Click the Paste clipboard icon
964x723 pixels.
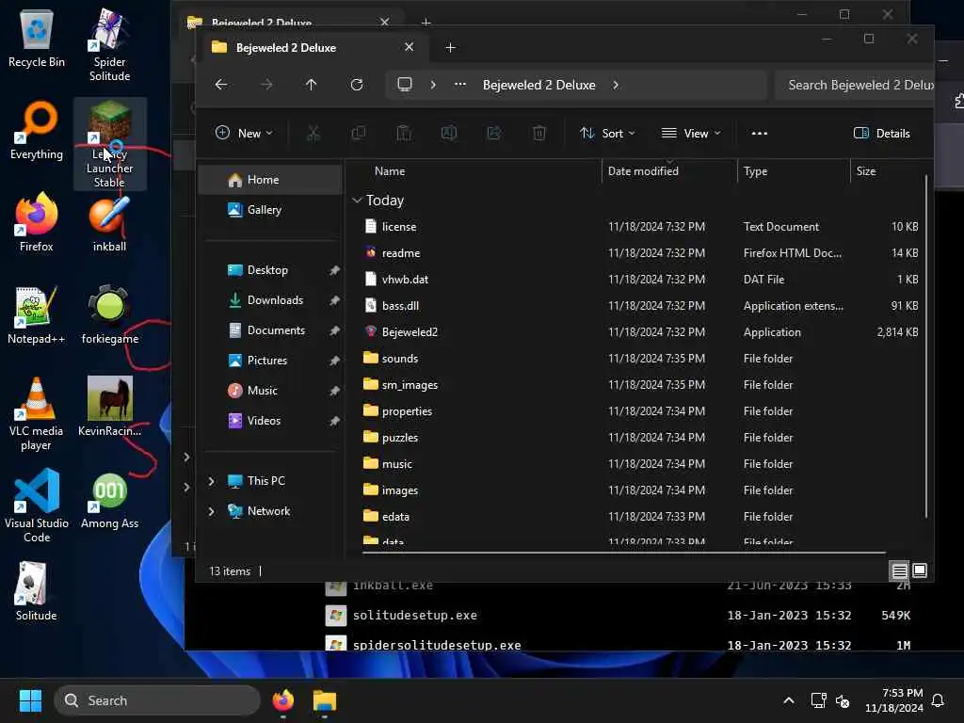pyautogui.click(x=404, y=133)
